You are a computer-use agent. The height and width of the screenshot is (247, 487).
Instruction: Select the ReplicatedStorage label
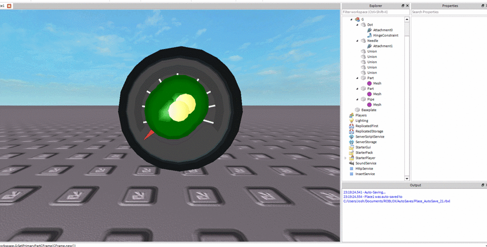click(x=369, y=131)
